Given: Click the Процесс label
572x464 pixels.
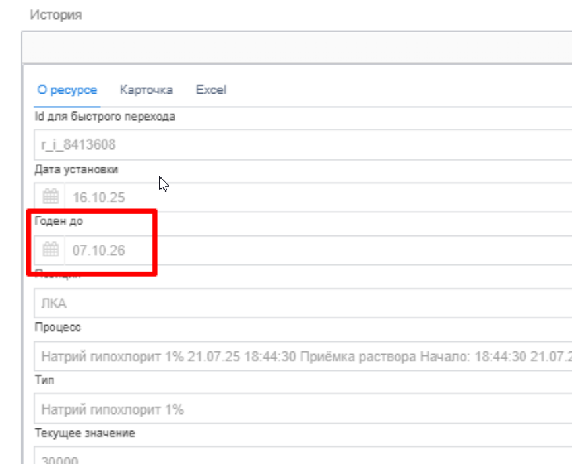Looking at the screenshot, I should point(57,327).
